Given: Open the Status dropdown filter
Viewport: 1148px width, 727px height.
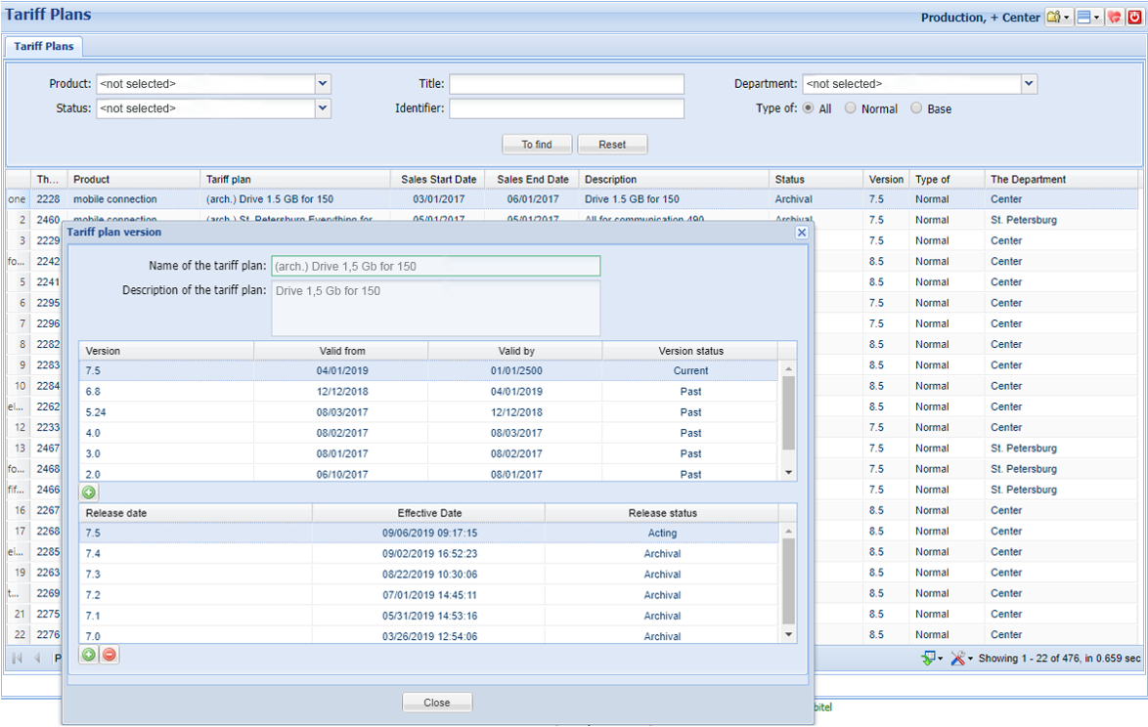Looking at the screenshot, I should tap(322, 108).
